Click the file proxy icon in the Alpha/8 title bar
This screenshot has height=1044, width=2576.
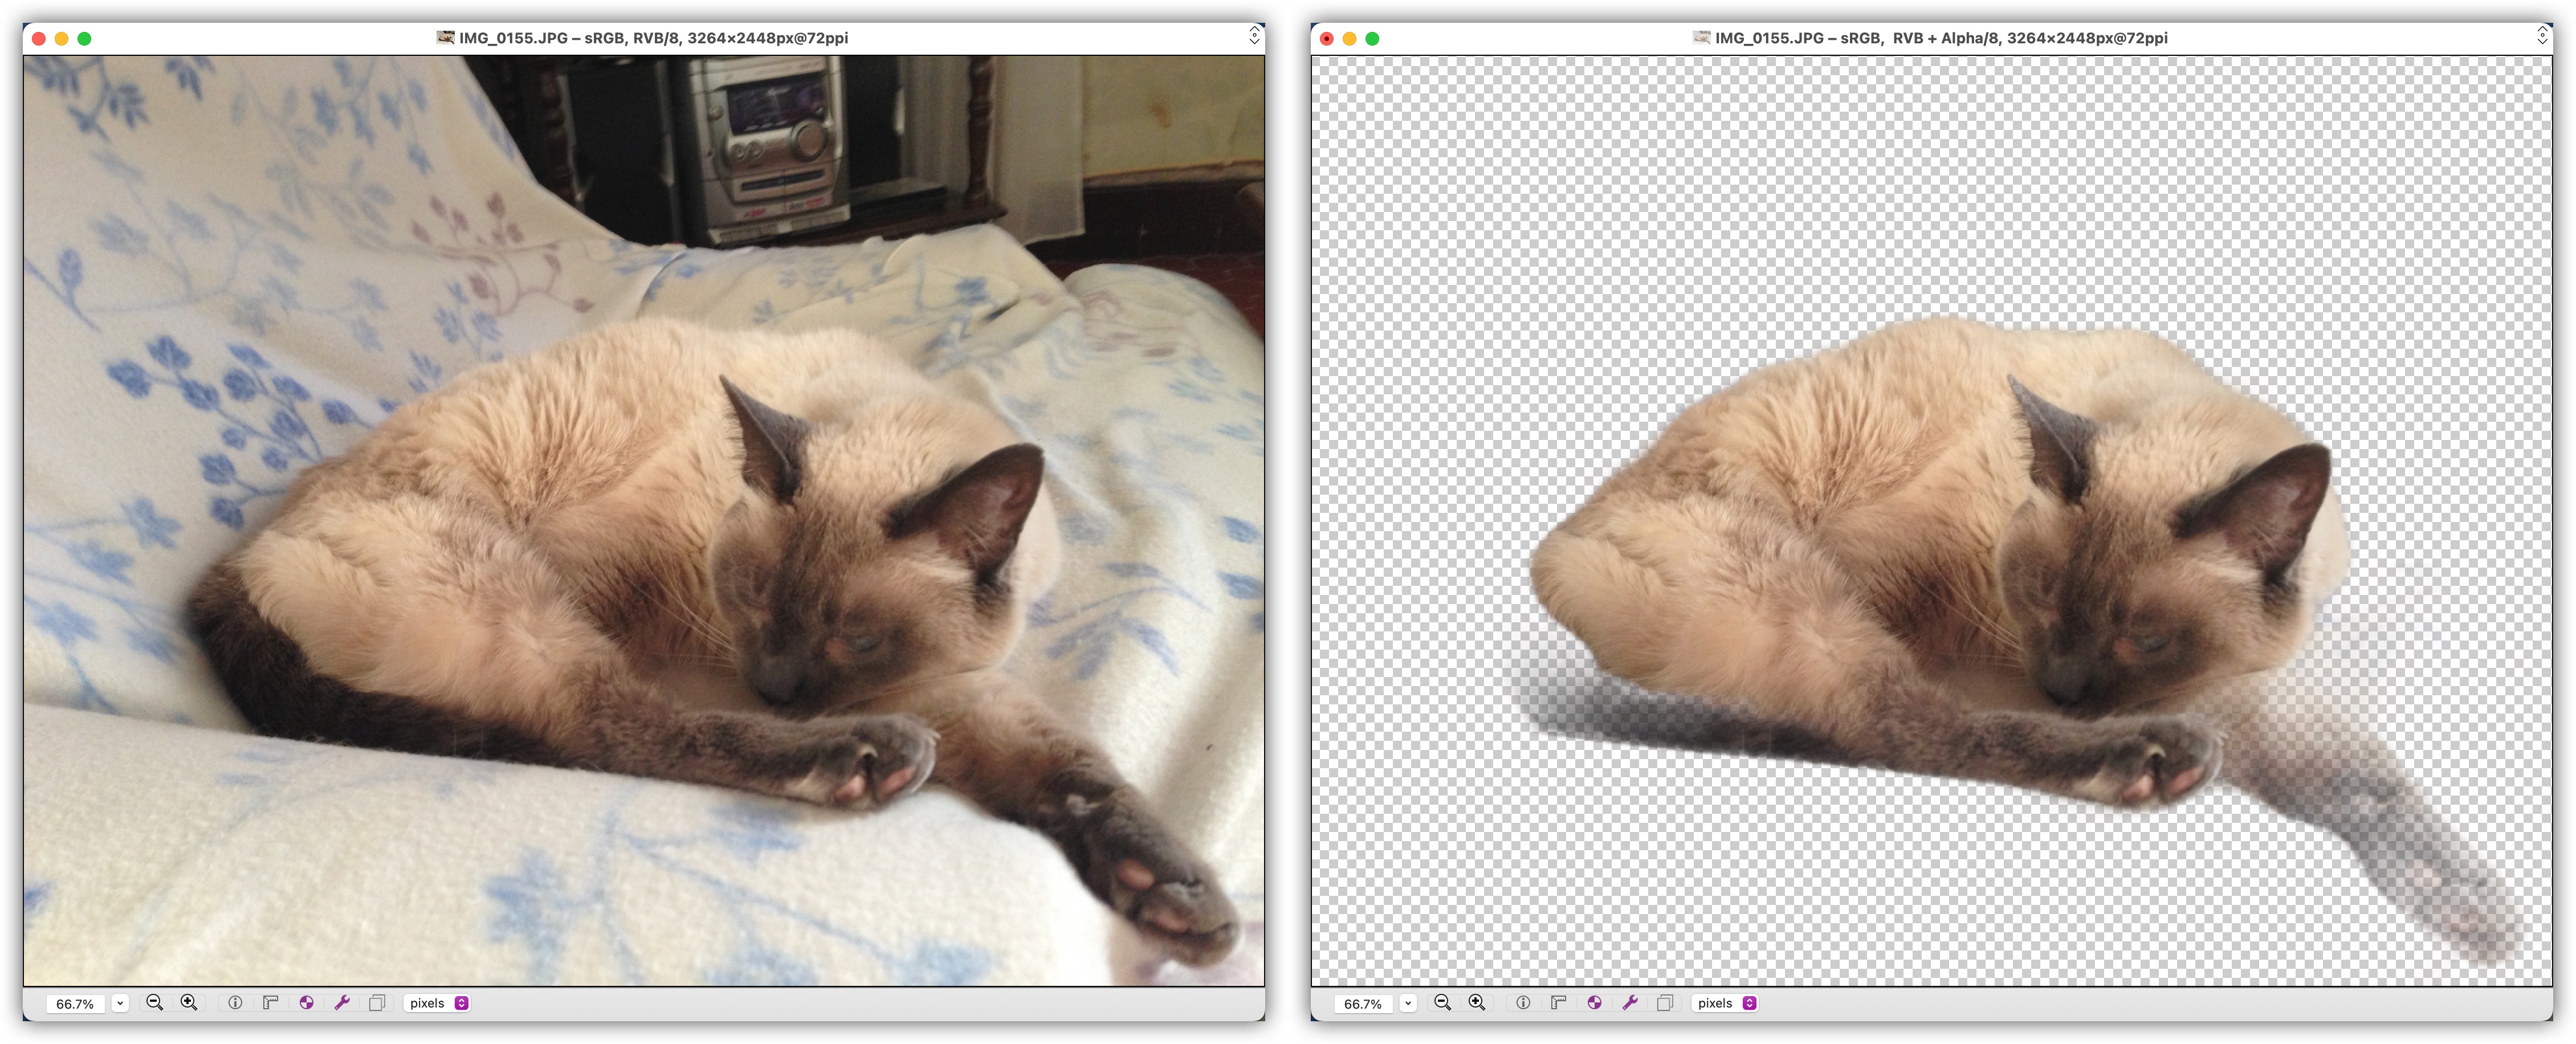coord(1701,37)
